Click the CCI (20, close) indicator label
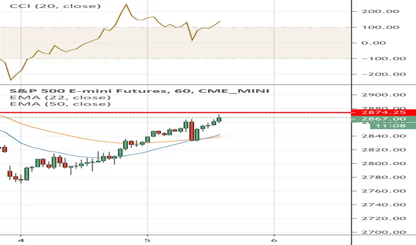 click(55, 6)
